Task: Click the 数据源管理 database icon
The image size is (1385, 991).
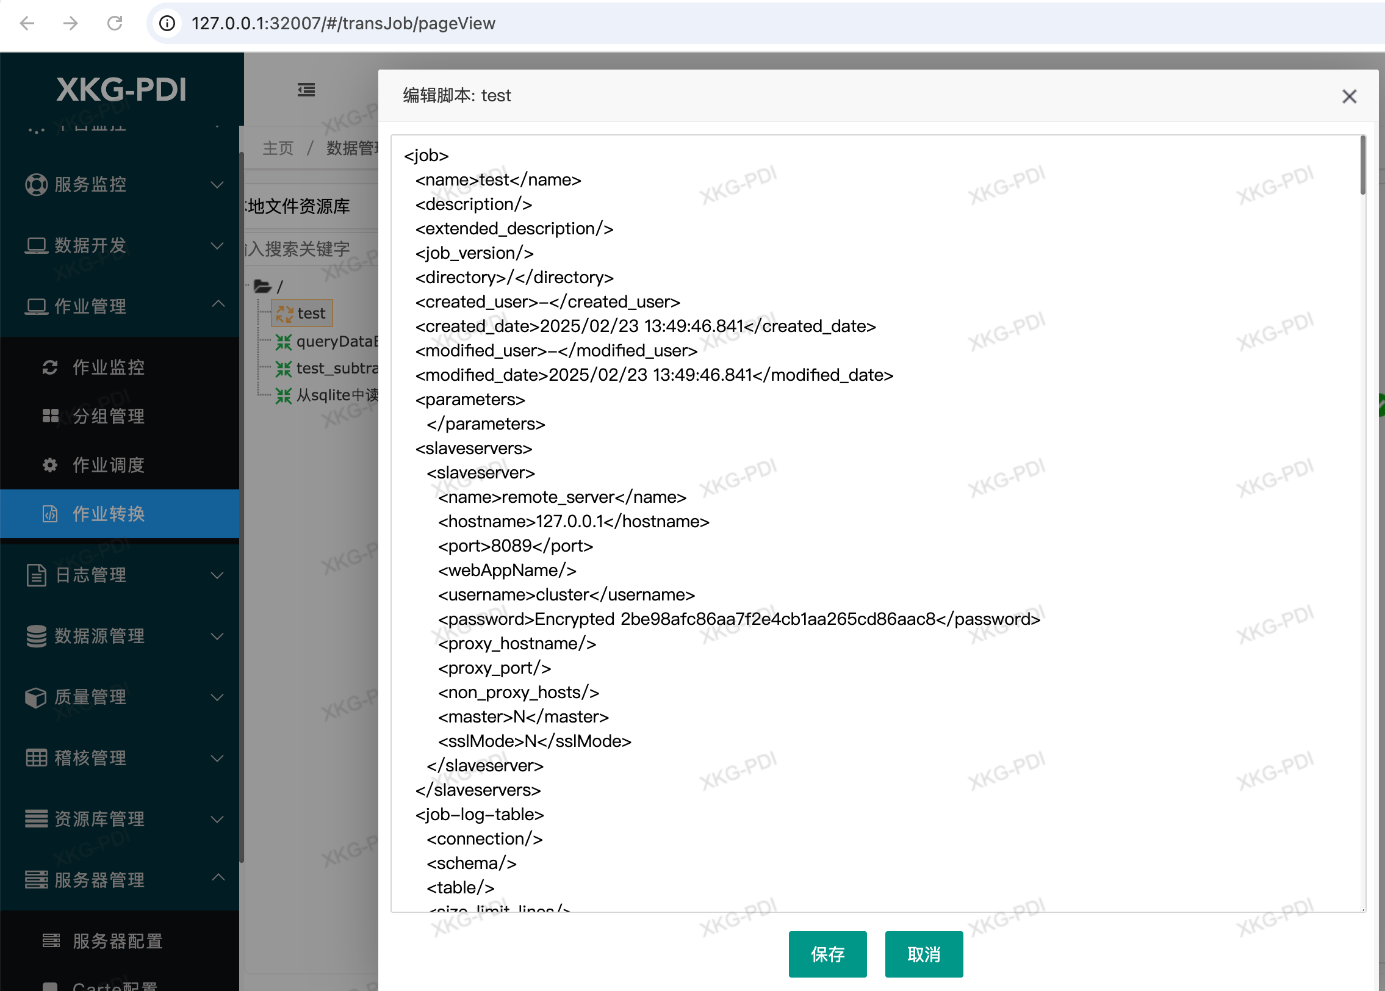Action: 36,636
